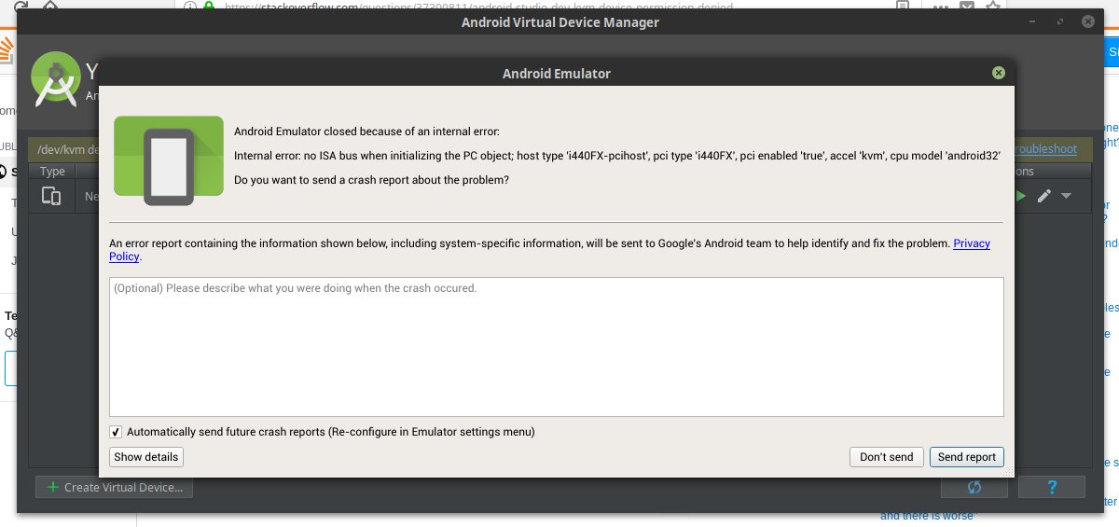Open the Troubleshoot link in AVD Manager
Image resolution: width=1119 pixels, height=527 pixels.
tap(1045, 149)
